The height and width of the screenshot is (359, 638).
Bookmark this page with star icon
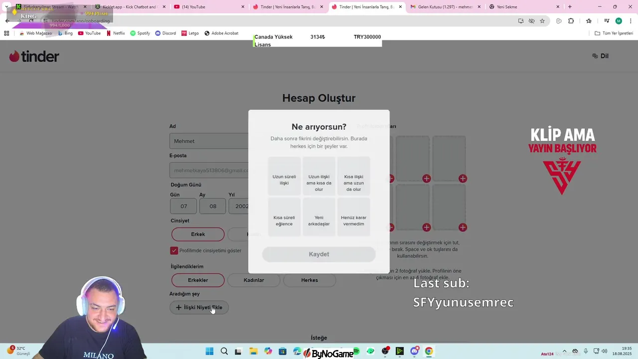pyautogui.click(x=542, y=21)
